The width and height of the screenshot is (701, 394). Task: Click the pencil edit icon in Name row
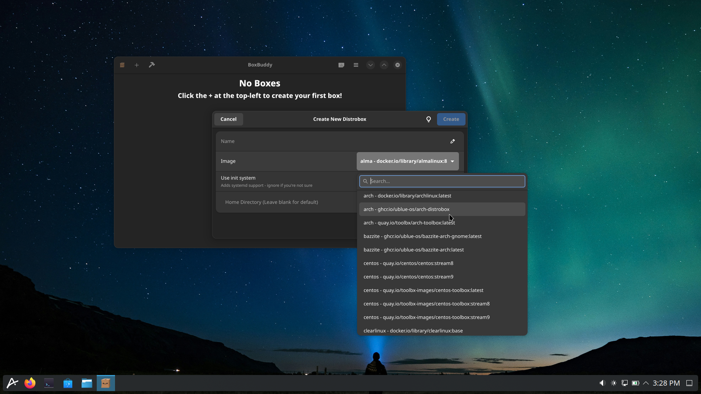pyautogui.click(x=453, y=141)
